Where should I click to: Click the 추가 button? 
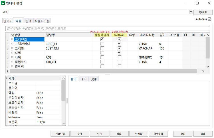coord(80,134)
